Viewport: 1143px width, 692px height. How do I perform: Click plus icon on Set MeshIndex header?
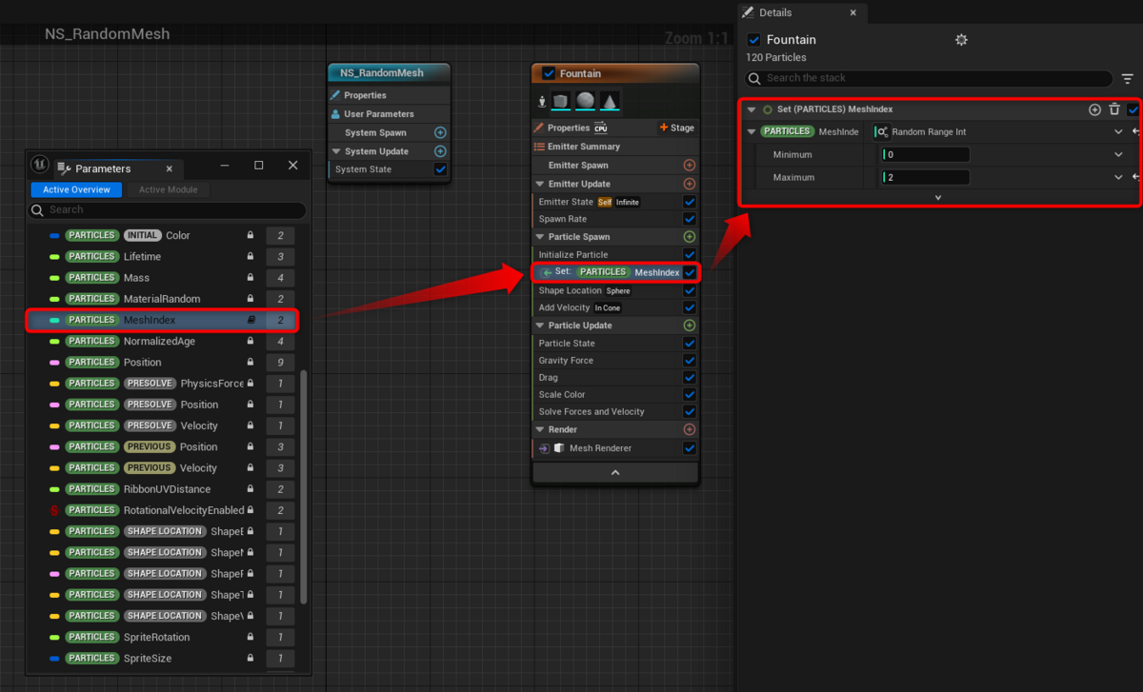[x=1094, y=109]
